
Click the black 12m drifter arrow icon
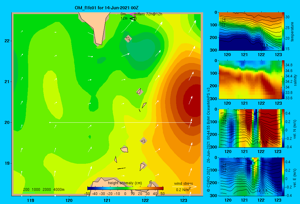click(133, 19)
